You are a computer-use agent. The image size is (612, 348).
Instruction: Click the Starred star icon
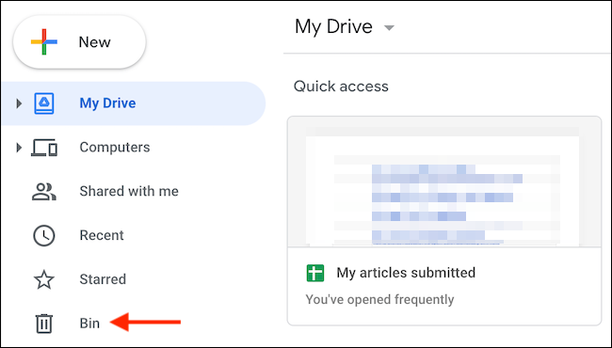(x=44, y=279)
